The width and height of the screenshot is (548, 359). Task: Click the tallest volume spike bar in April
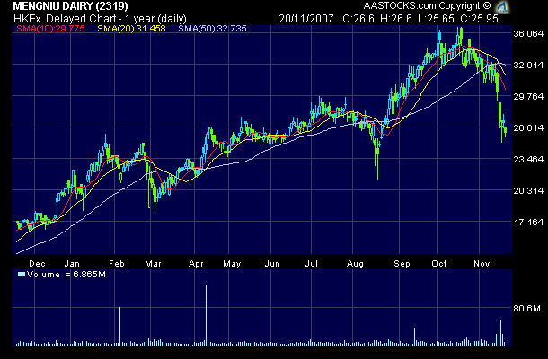tap(207, 316)
